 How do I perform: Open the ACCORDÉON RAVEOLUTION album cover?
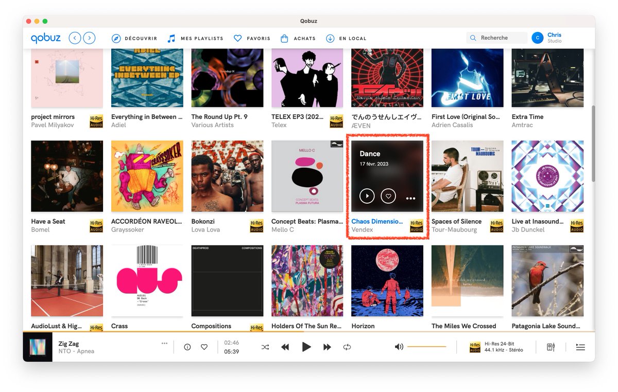tap(147, 176)
